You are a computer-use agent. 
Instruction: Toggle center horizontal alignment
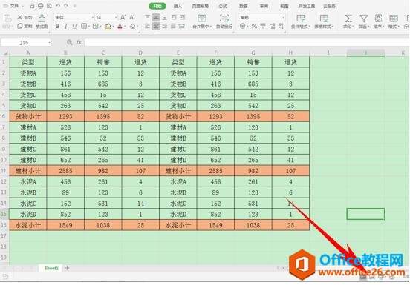tap(156, 26)
